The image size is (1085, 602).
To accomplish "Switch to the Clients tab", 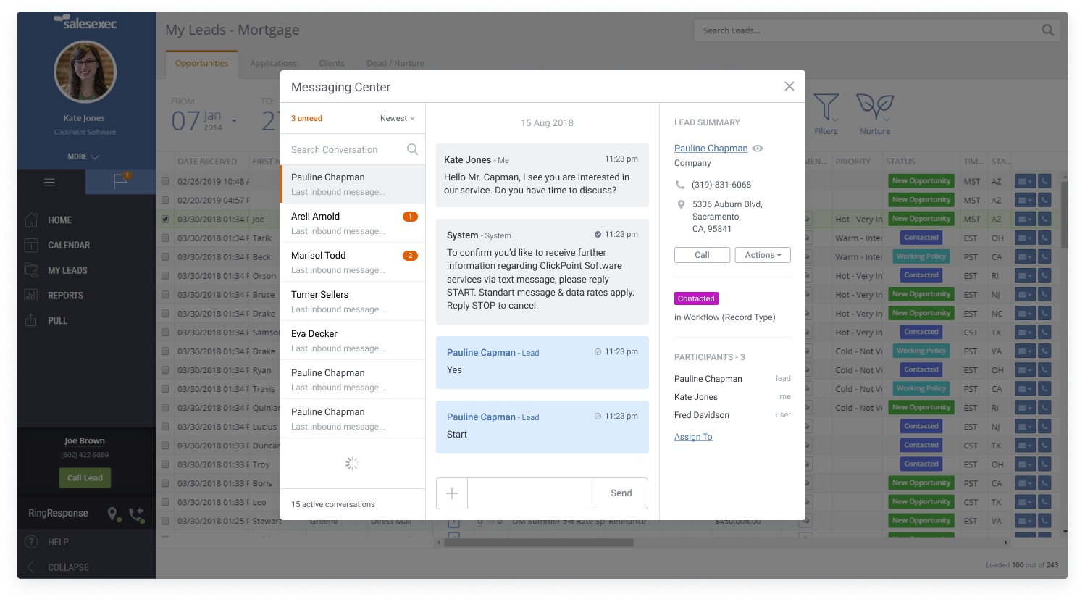I will (x=332, y=63).
